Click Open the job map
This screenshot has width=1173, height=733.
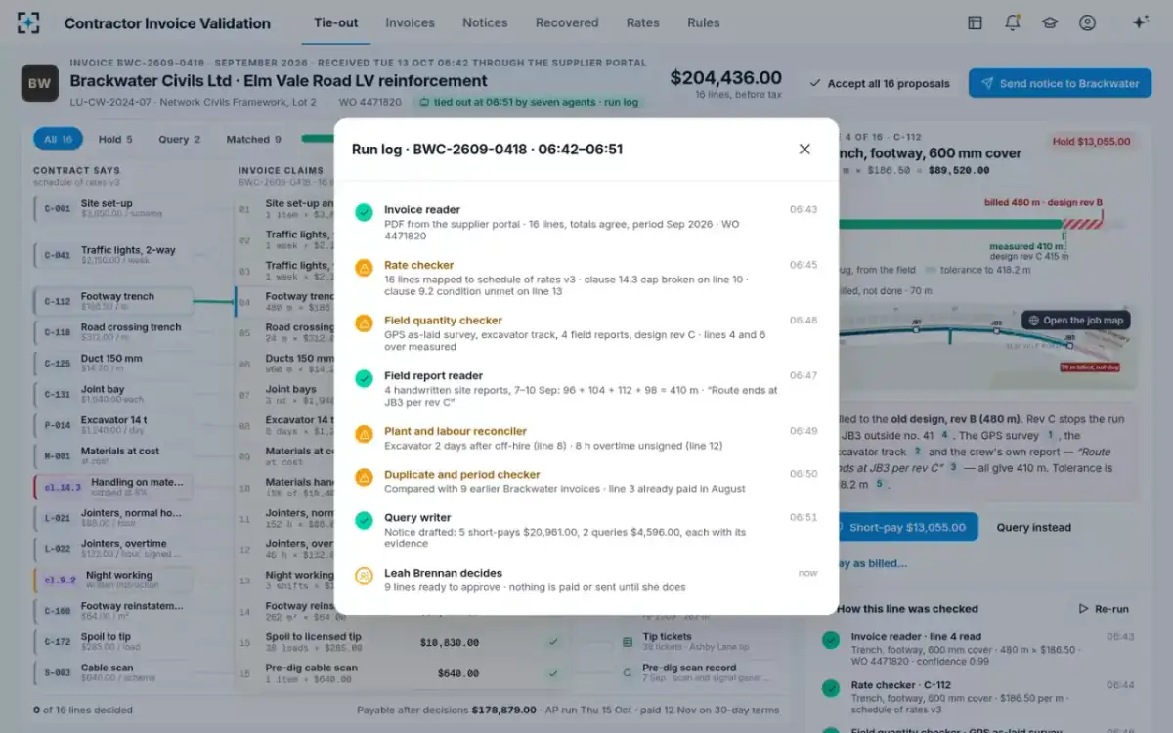coord(1075,321)
